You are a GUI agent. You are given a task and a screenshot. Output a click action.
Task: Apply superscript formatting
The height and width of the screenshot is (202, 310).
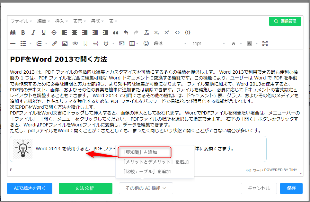[167, 32]
